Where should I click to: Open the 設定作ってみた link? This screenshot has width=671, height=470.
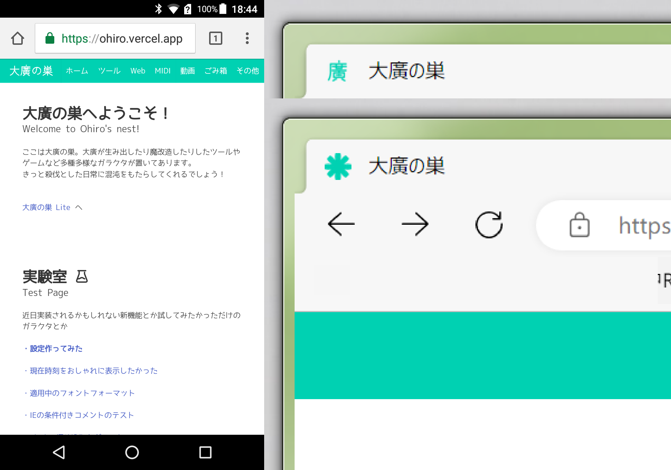[56, 348]
